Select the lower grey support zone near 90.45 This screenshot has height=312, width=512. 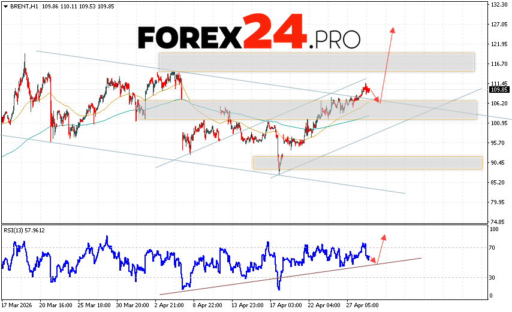click(x=367, y=162)
